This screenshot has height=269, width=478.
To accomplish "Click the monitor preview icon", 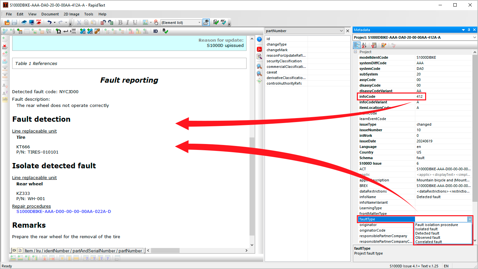I will tap(32, 22).
